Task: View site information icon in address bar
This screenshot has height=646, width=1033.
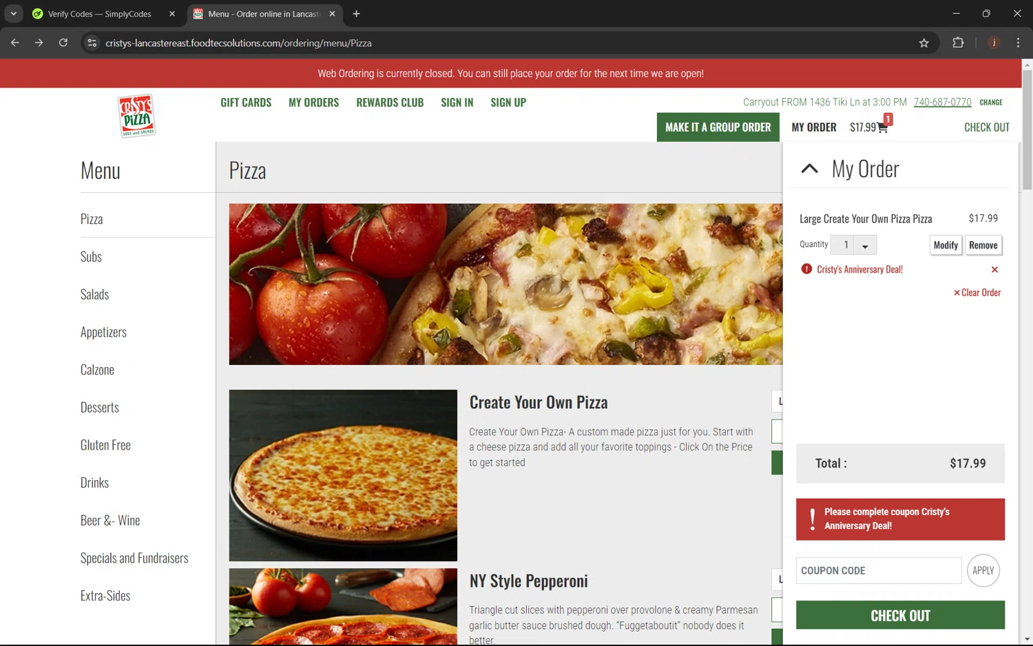Action: tap(92, 43)
